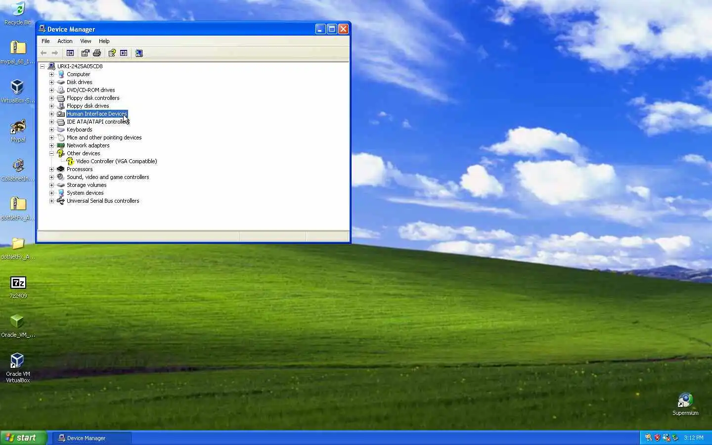The height and width of the screenshot is (445, 712).
Task: Expand the IDE ATA/ATAPI controllers node
Action: click(51, 122)
